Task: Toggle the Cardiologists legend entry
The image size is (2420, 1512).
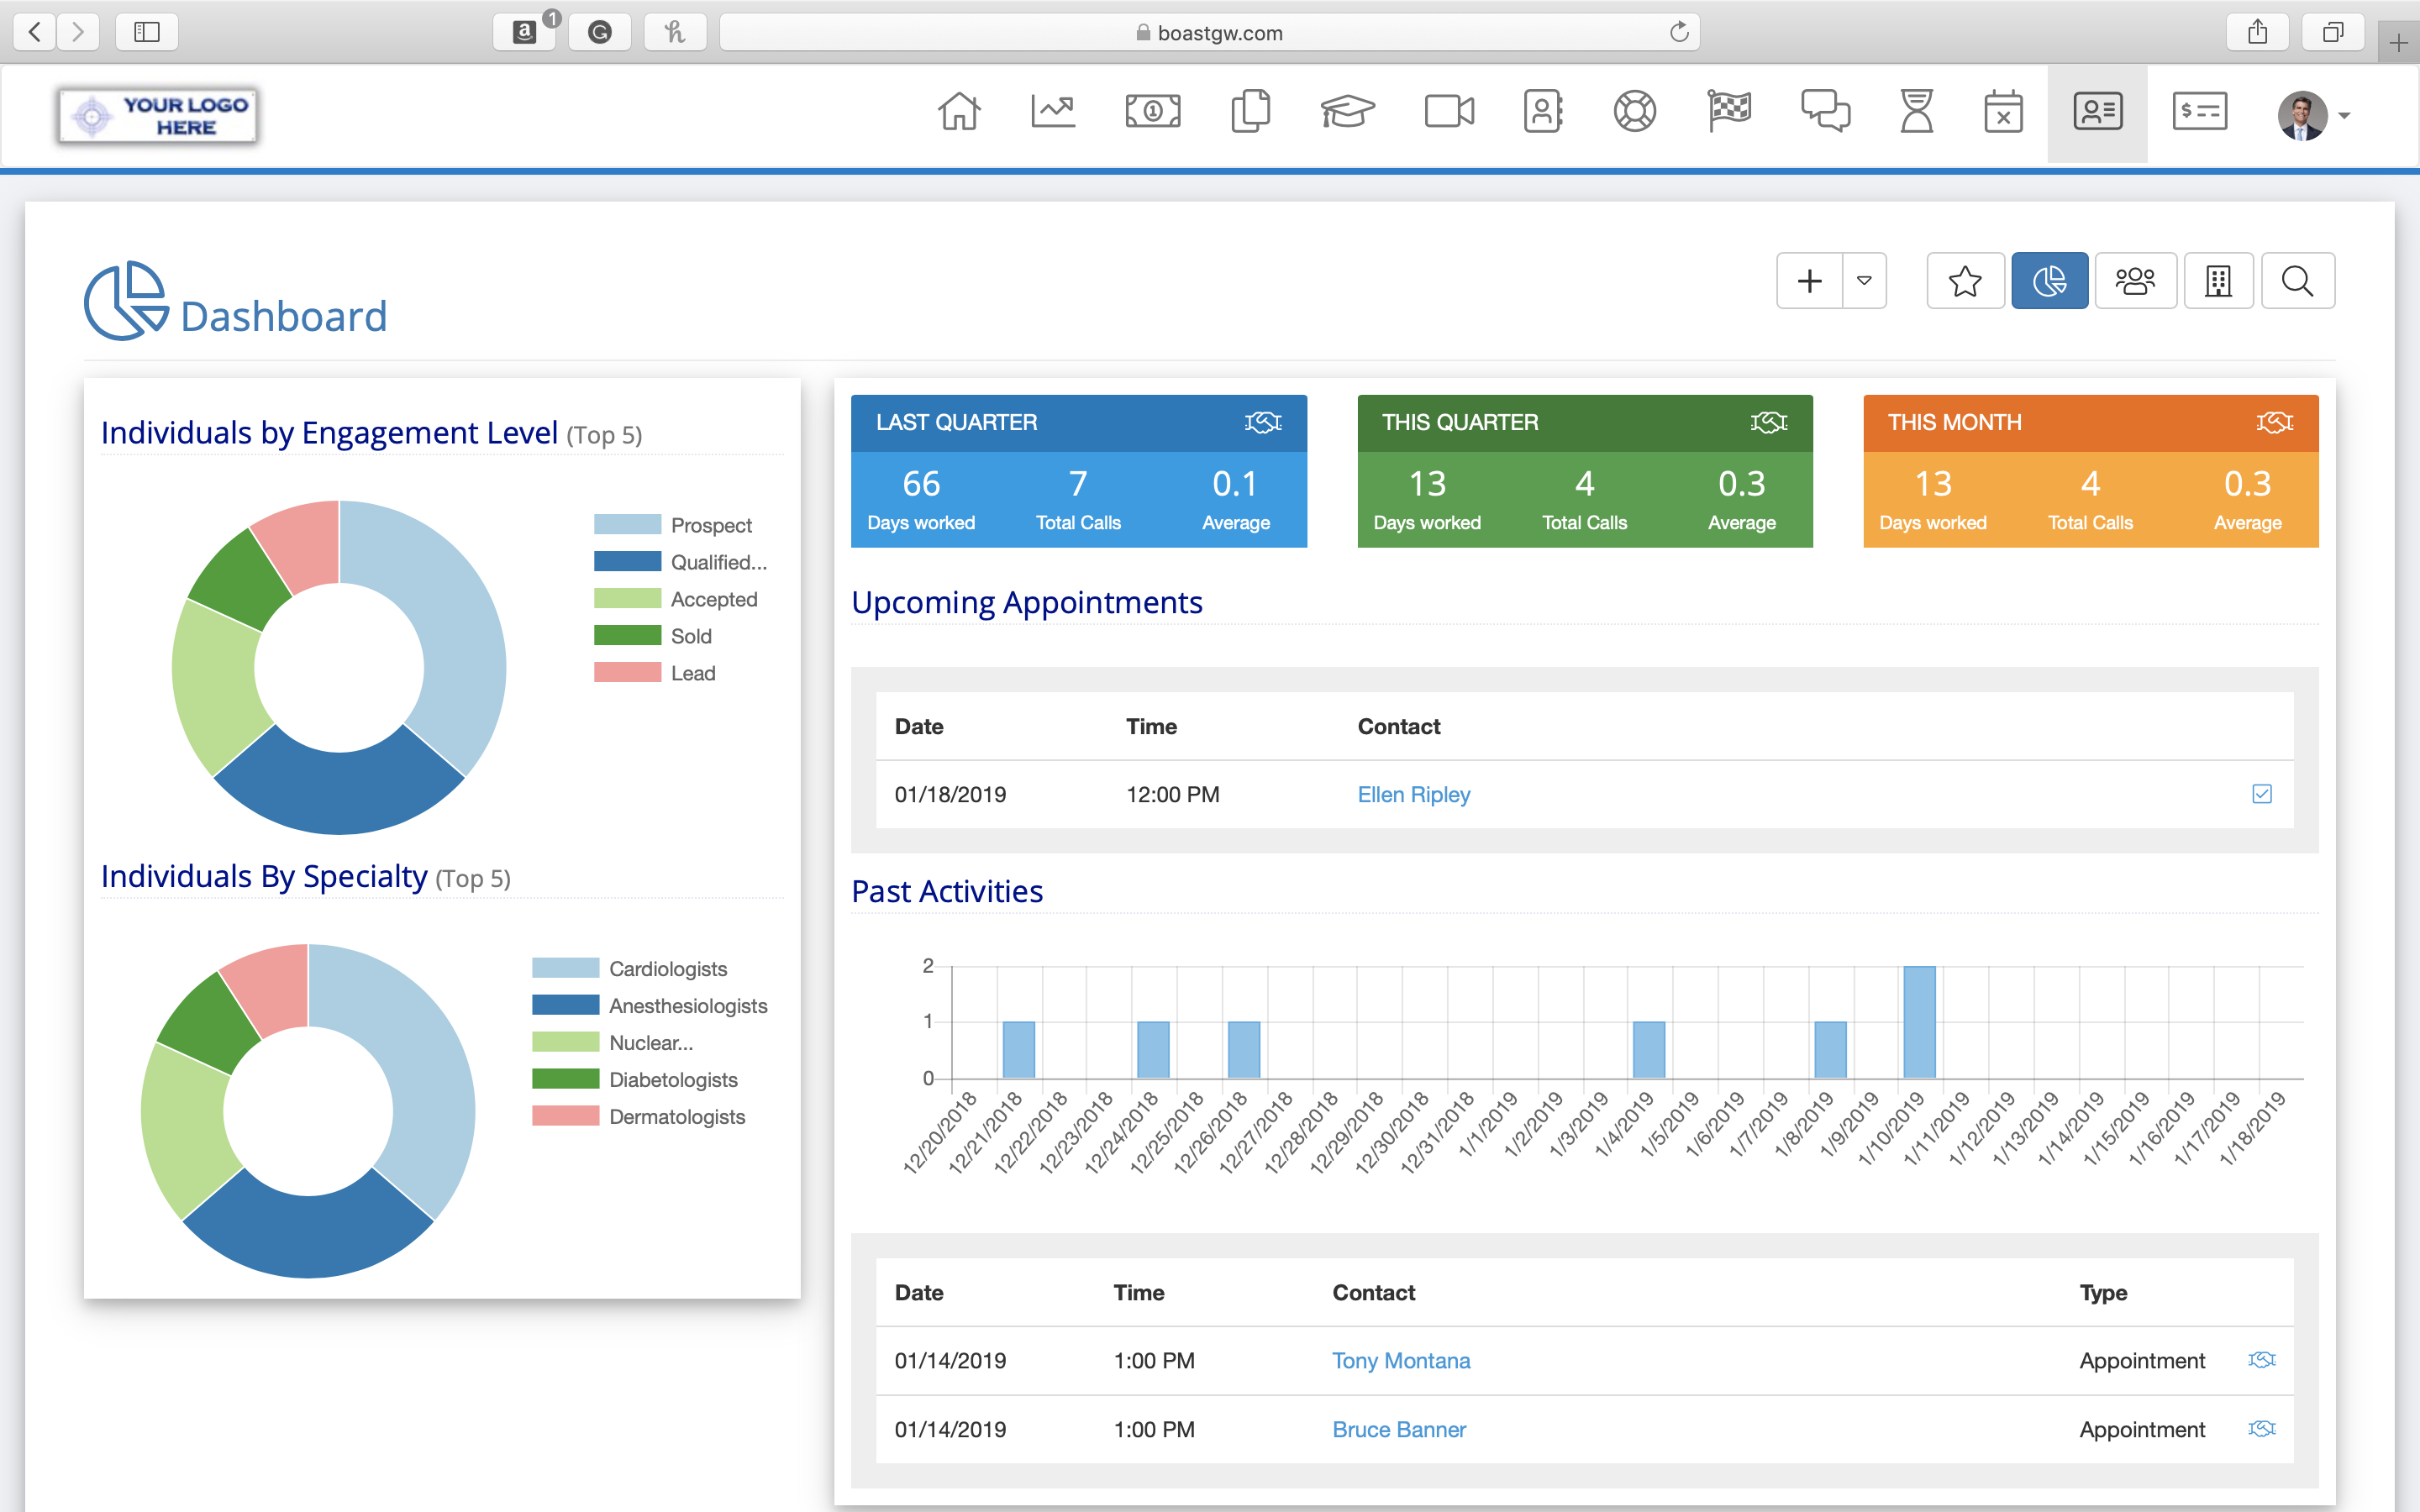Action: click(667, 969)
